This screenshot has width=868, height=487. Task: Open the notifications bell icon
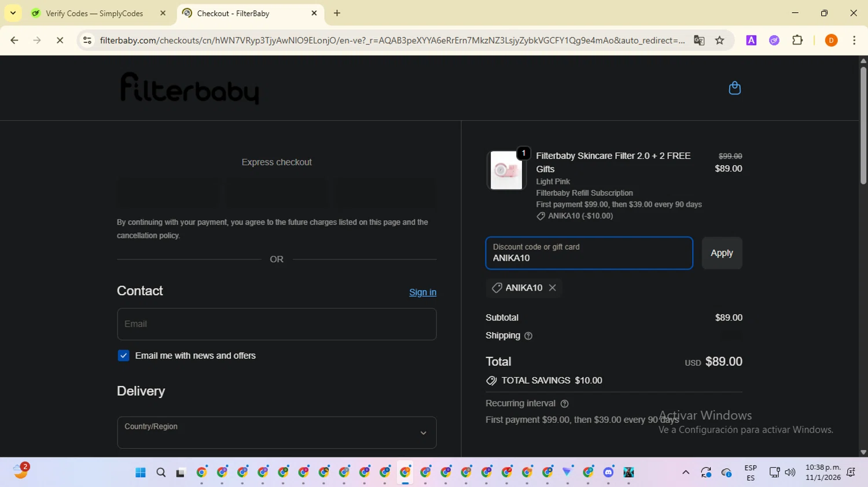[851, 473]
